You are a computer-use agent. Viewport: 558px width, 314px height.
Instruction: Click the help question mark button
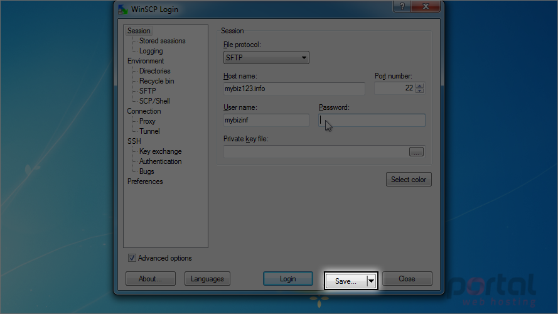(x=402, y=6)
